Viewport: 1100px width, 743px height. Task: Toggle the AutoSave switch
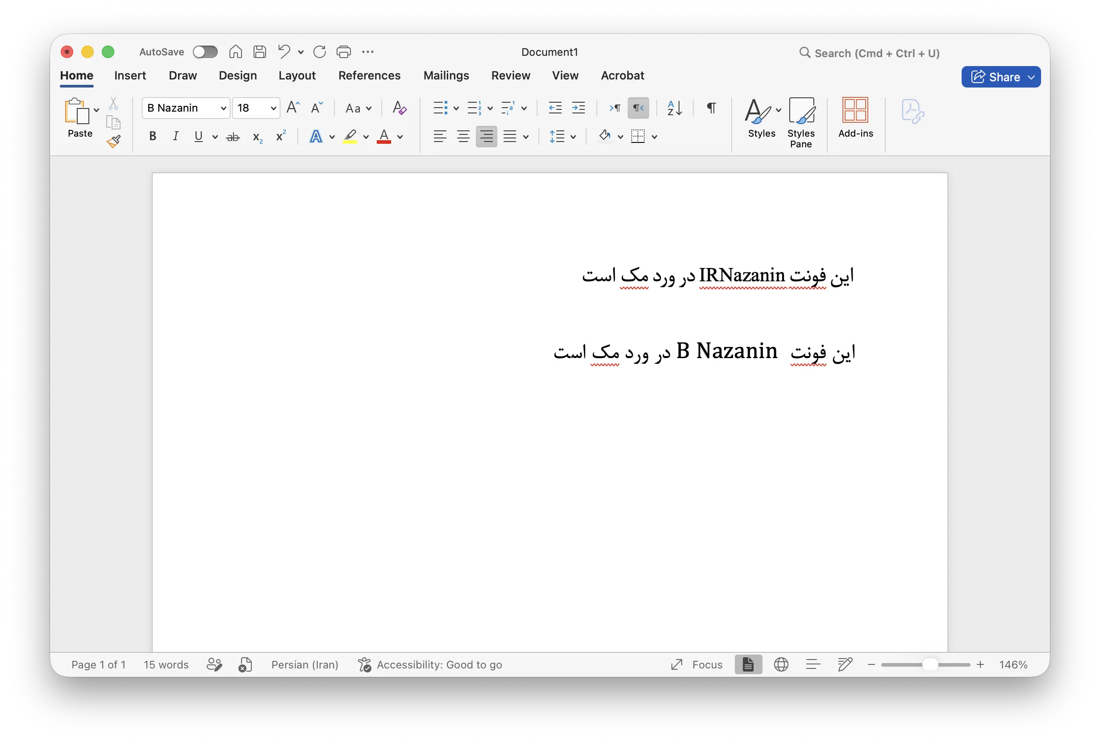[x=205, y=52]
